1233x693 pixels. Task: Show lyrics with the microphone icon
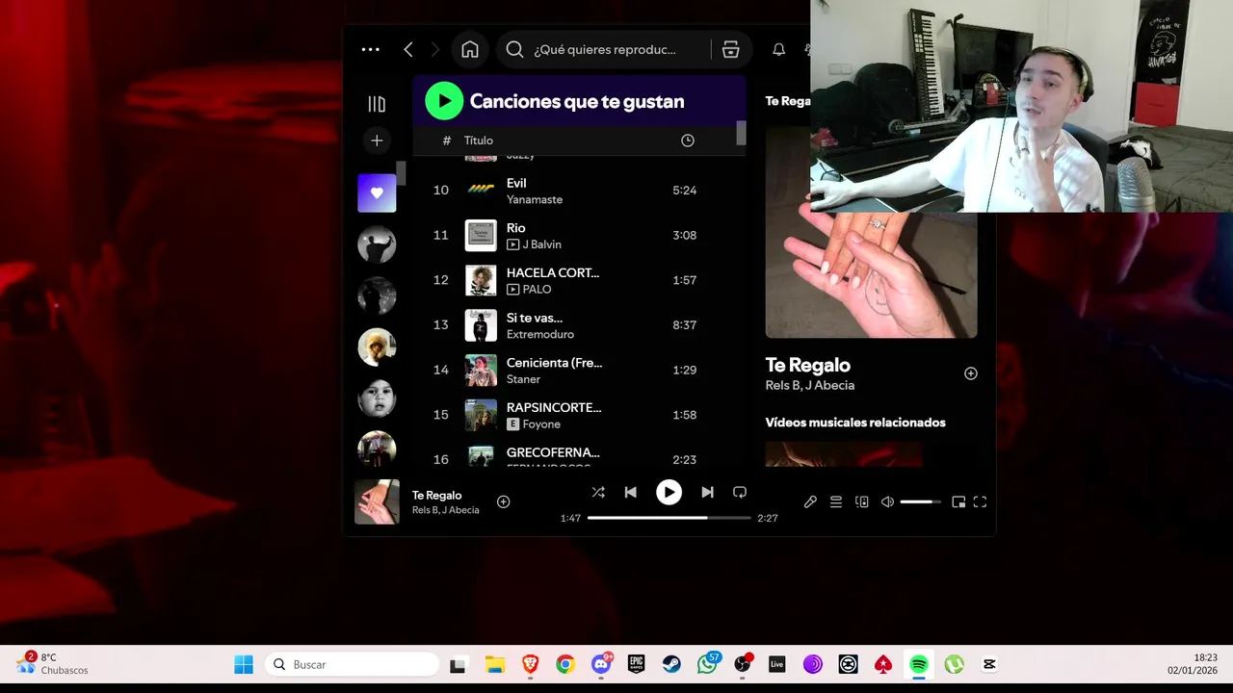coord(810,501)
